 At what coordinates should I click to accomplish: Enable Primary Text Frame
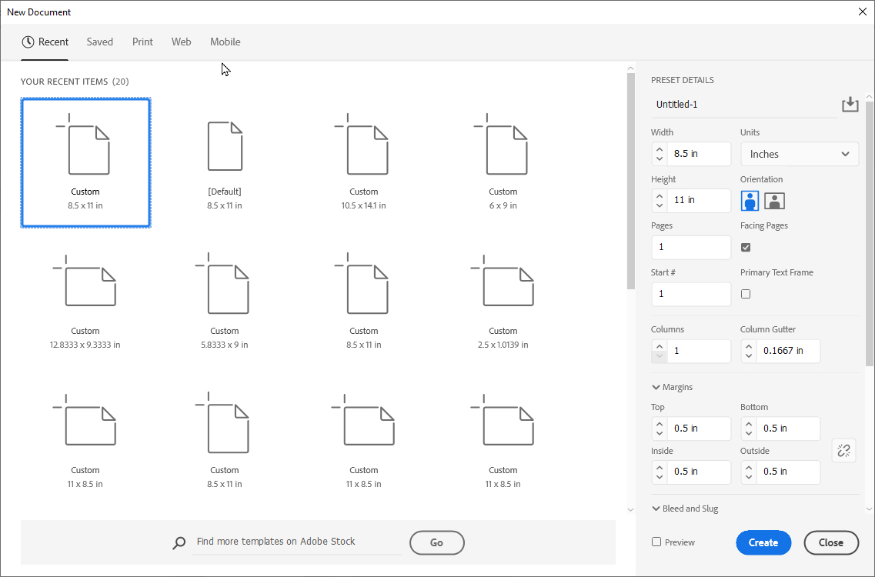tap(745, 294)
